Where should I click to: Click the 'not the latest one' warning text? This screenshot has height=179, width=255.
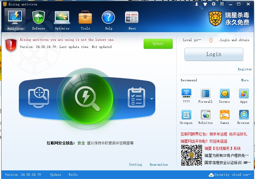coord(67,40)
